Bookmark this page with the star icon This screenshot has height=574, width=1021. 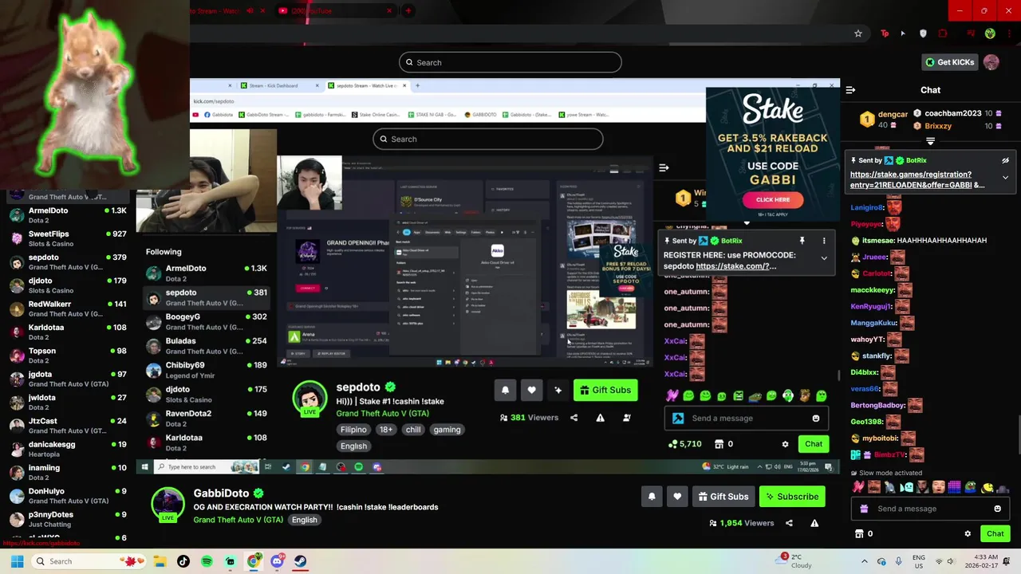(858, 33)
